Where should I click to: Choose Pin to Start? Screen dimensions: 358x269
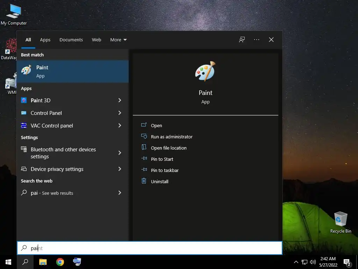point(162,159)
